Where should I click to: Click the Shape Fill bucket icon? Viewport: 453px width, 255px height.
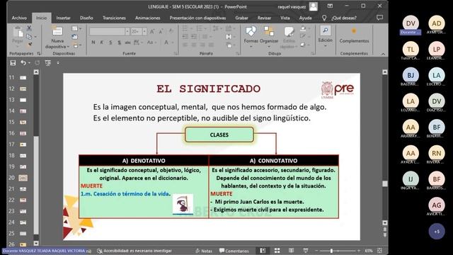(303, 28)
